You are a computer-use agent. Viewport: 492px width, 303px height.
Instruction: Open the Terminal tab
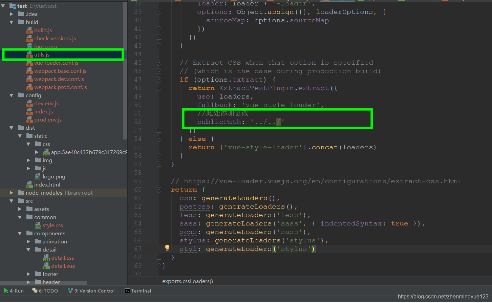click(x=138, y=291)
